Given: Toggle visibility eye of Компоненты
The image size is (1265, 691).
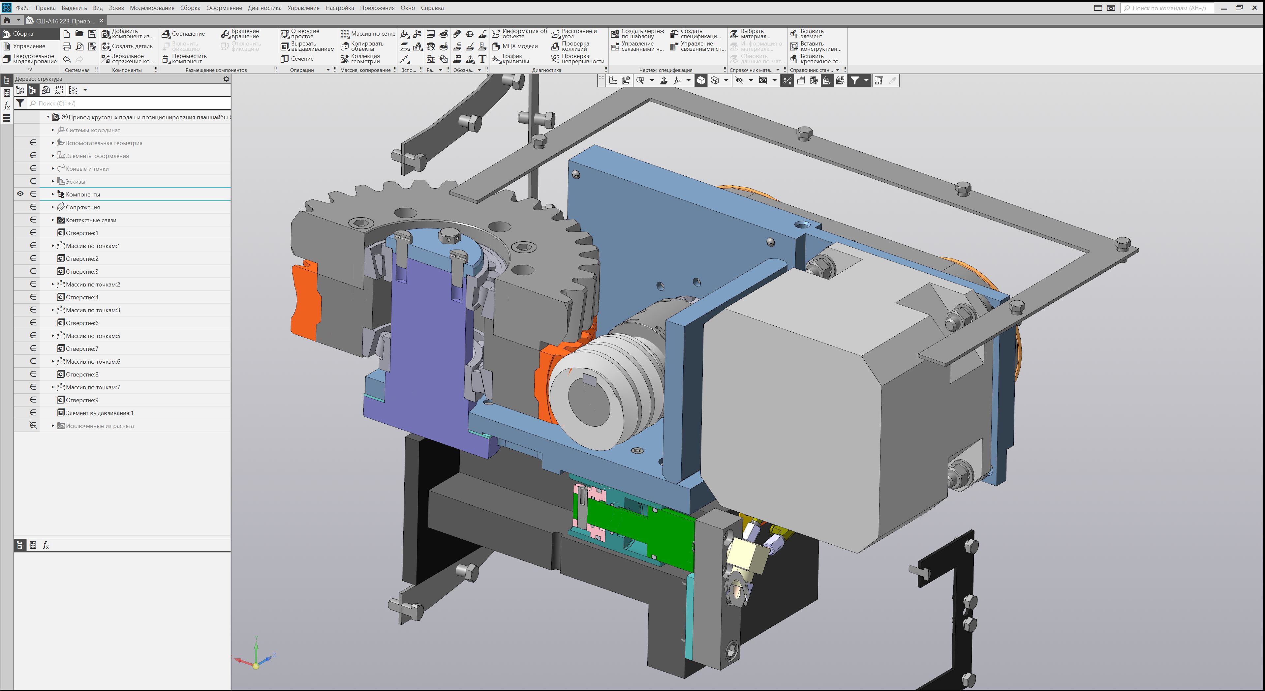Looking at the screenshot, I should point(20,194).
